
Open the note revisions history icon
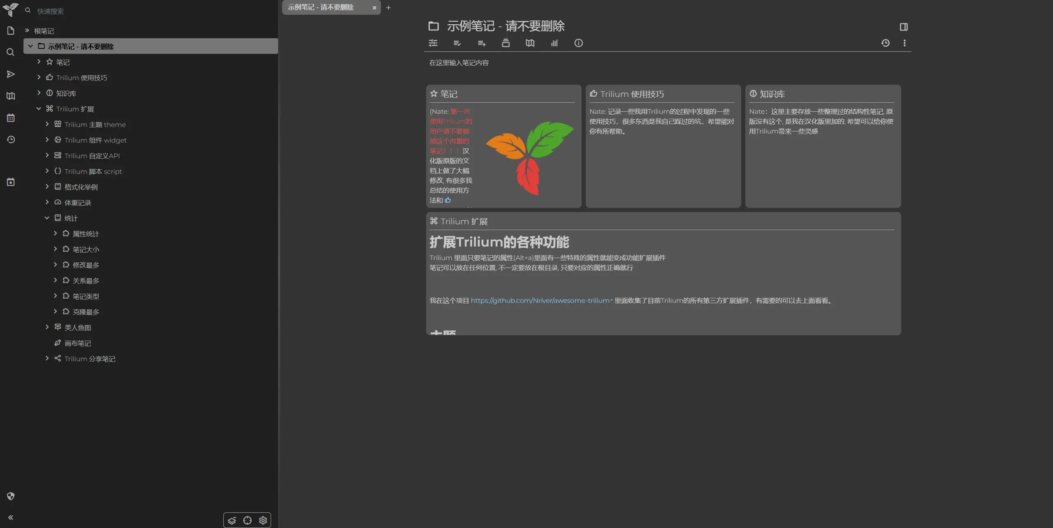(x=885, y=43)
